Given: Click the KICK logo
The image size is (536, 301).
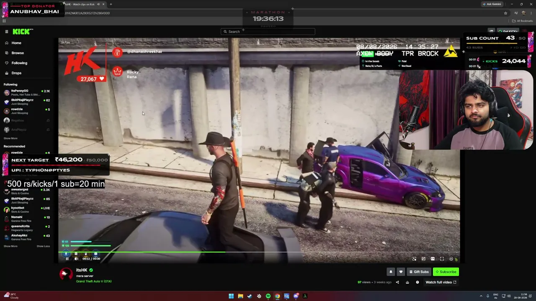Looking at the screenshot, I should click(23, 31).
